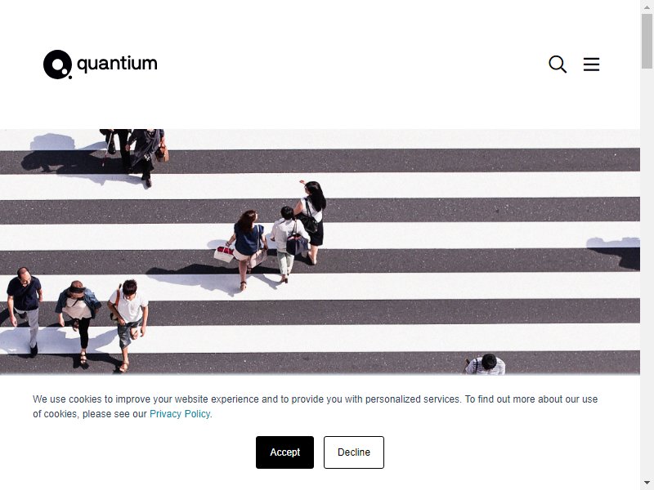Click the red and white shopping bag
The height and width of the screenshot is (490, 654).
[x=224, y=253]
